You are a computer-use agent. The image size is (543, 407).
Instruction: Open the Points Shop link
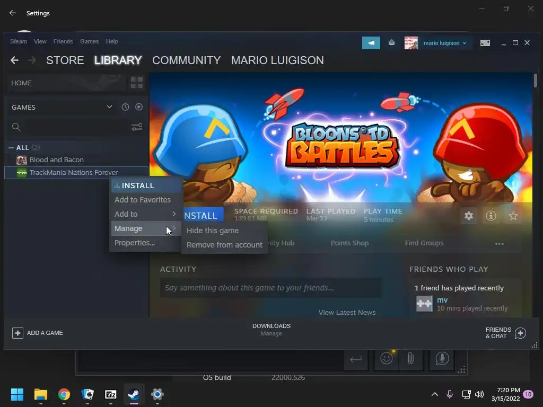[x=349, y=243]
